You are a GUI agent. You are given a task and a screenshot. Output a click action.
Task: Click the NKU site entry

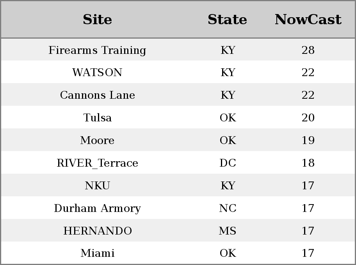(97, 185)
